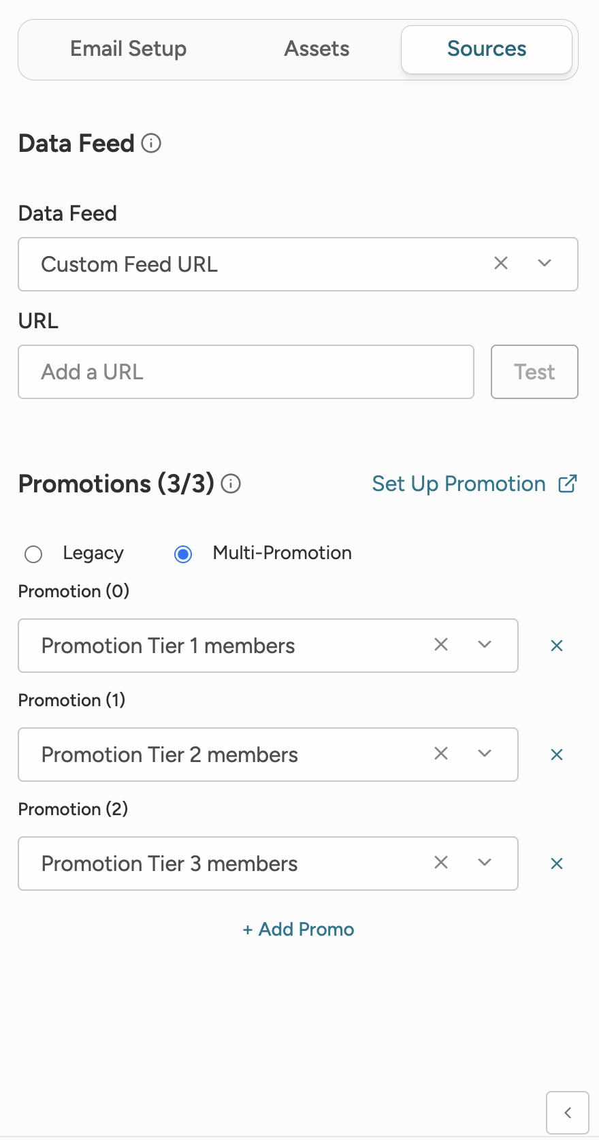The height and width of the screenshot is (1140, 599).
Task: Open the Promotion Tier 3 members dropdown
Action: 485,863
